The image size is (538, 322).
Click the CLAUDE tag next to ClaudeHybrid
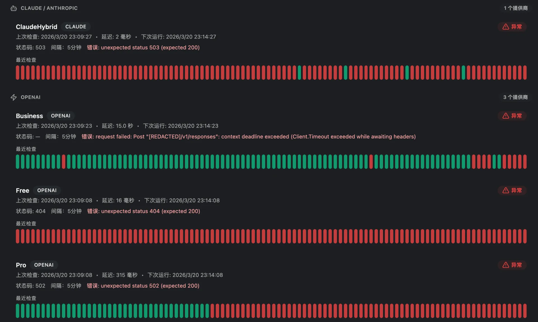(x=76, y=27)
